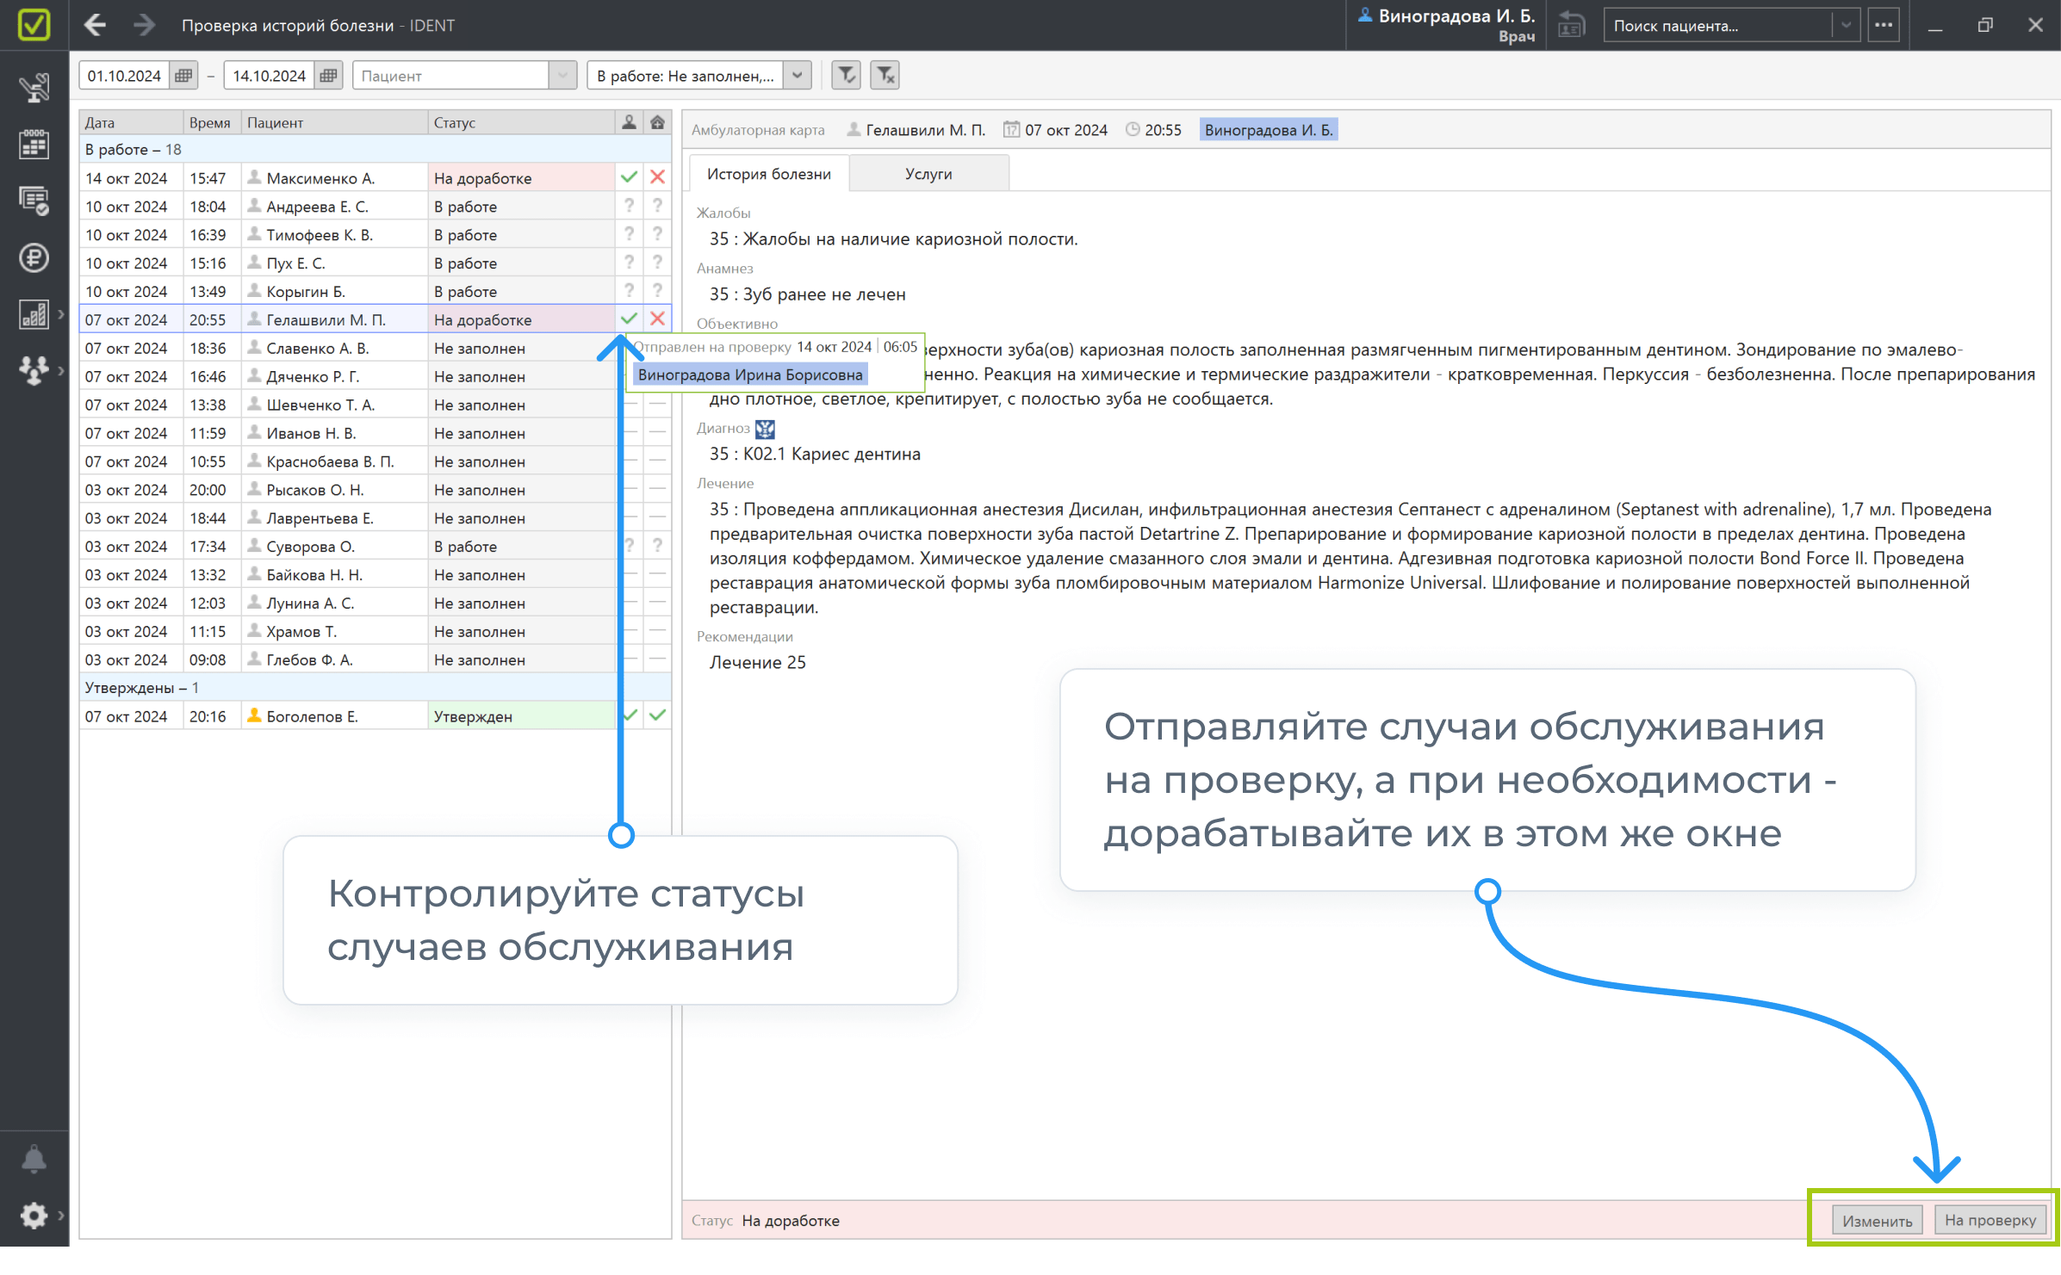The width and height of the screenshot is (2061, 1275).
Task: Select the Глебов Ф. А. row
Action: point(375,660)
